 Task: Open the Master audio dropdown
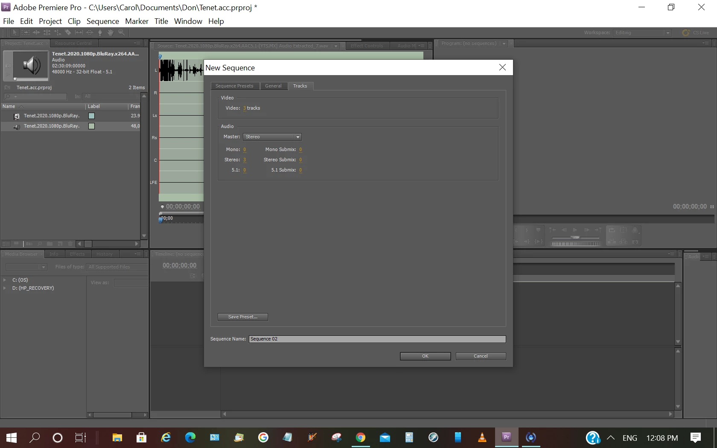click(x=272, y=137)
